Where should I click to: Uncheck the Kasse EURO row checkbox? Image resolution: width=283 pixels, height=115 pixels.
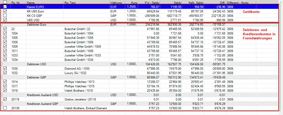(x=5, y=7)
